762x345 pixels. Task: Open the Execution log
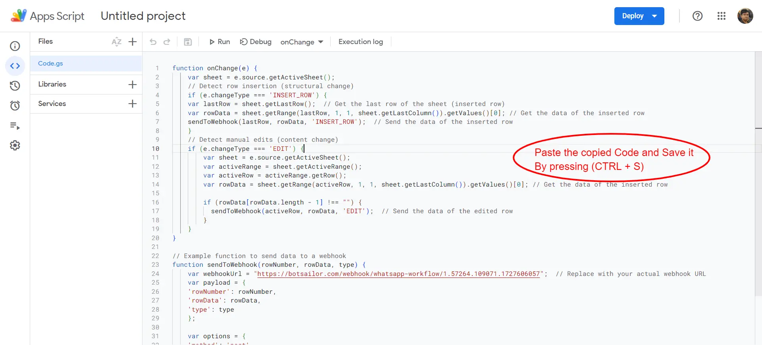coord(360,42)
